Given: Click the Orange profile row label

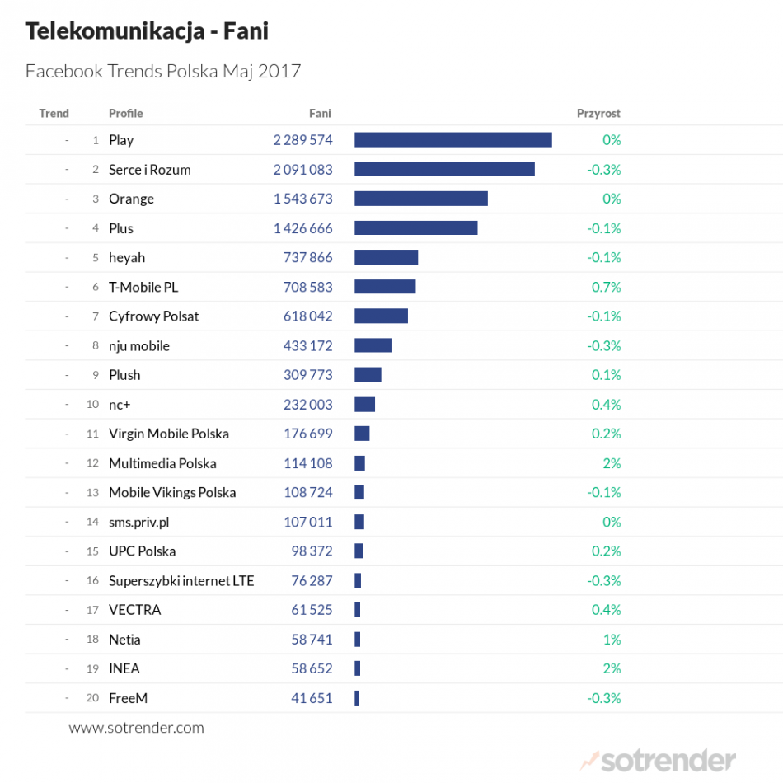Looking at the screenshot, I should click(131, 199).
